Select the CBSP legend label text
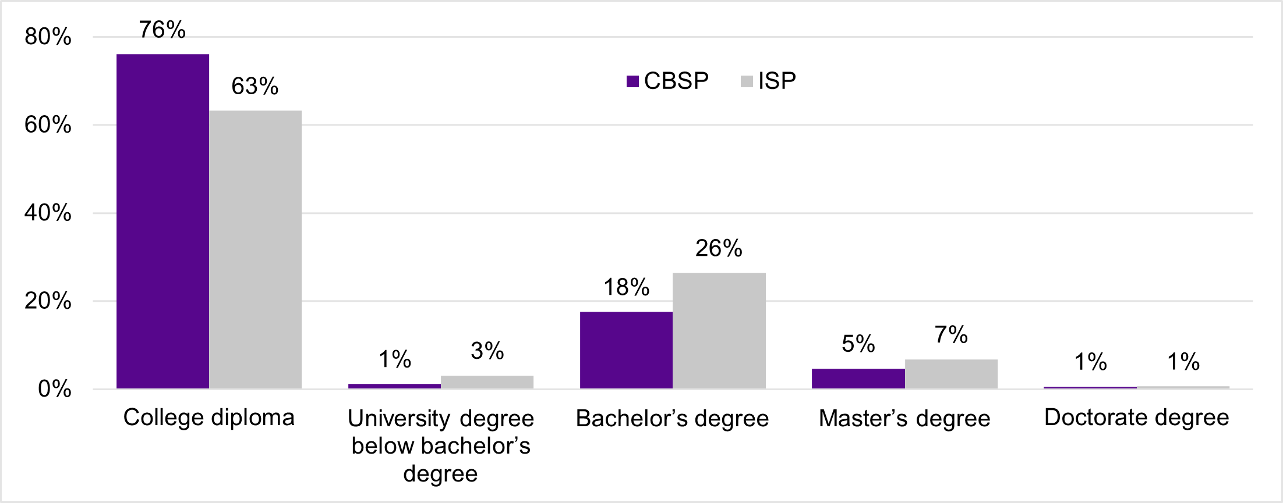1283x503 pixels. point(676,81)
